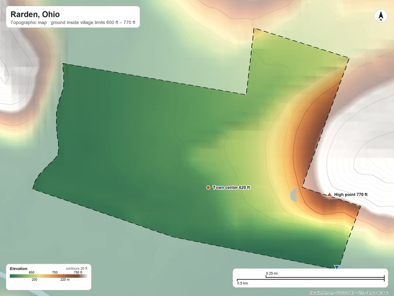The width and height of the screenshot is (394, 296).
Task: Click the 'High point 770 ft' label
Action: (x=351, y=195)
